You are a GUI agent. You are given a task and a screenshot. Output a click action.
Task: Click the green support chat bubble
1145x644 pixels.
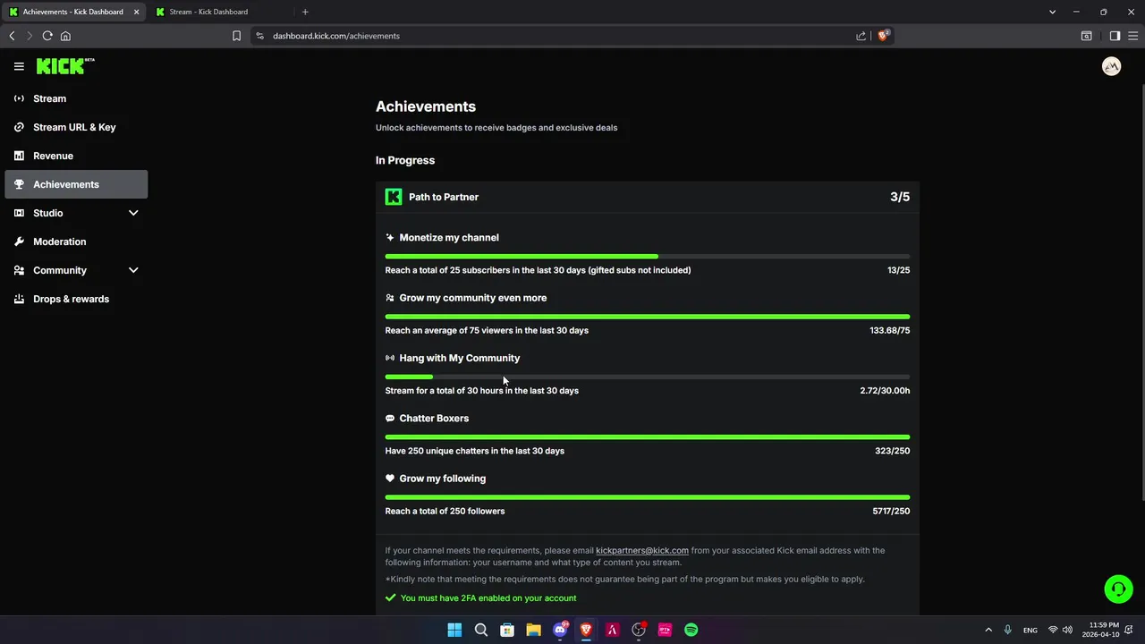point(1118,589)
